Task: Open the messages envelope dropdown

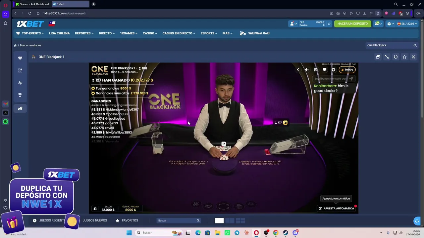Action: click(x=378, y=24)
